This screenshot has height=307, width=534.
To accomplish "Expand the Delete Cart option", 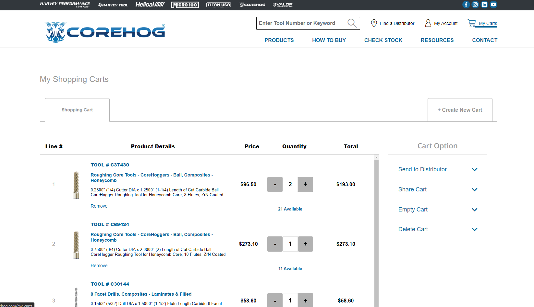I will [x=474, y=229].
